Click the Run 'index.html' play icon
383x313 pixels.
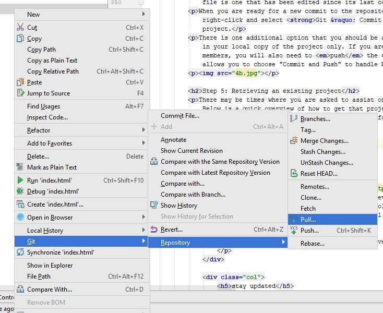(20, 180)
